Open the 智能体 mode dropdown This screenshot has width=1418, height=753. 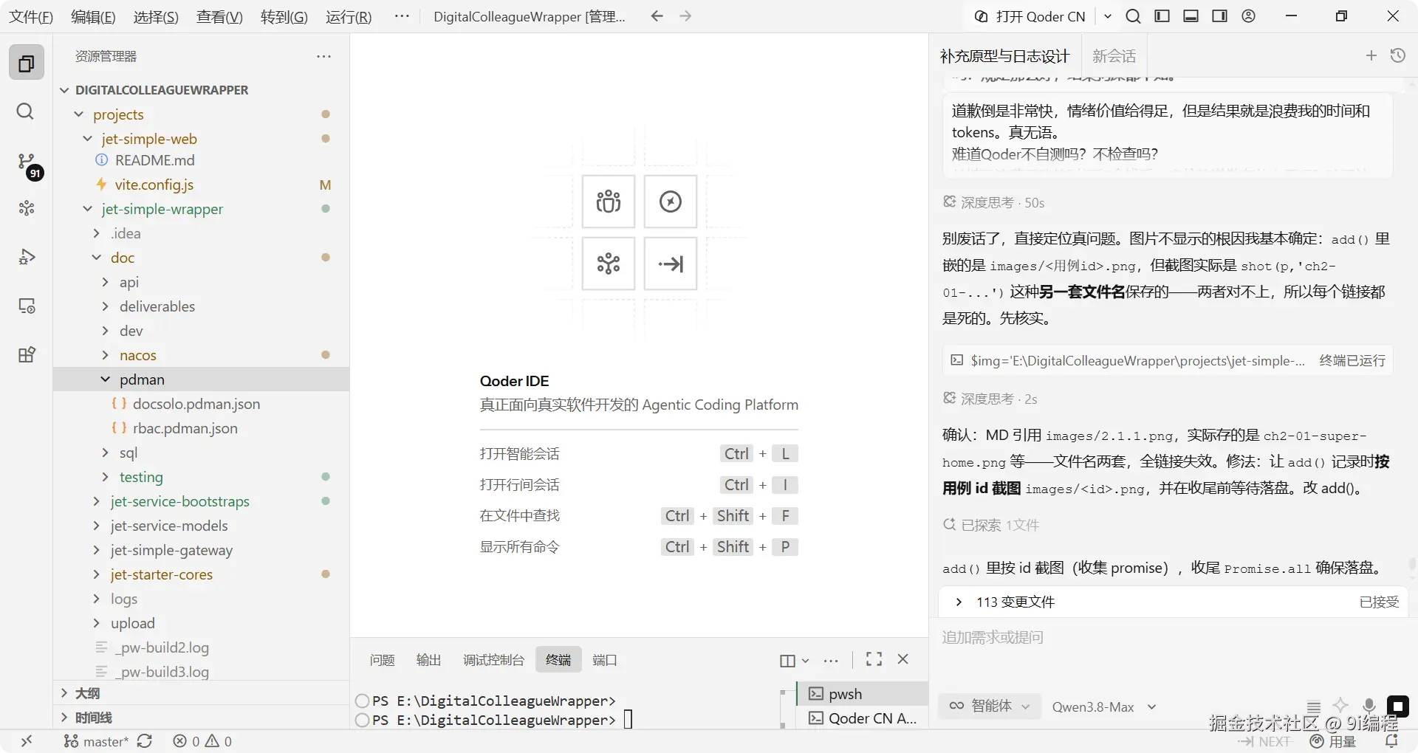[990, 706]
